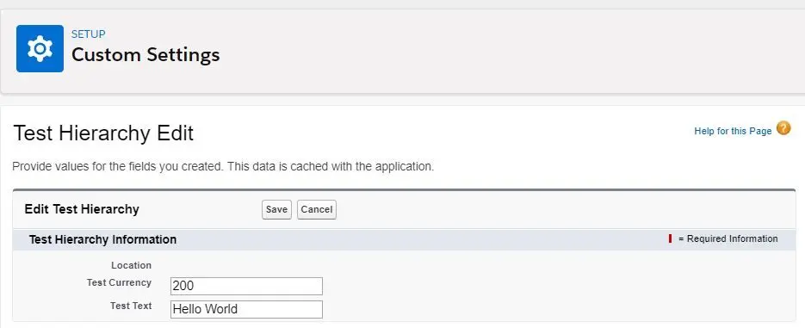This screenshot has width=805, height=328.
Task: Click the Location field label
Action: tap(132, 265)
